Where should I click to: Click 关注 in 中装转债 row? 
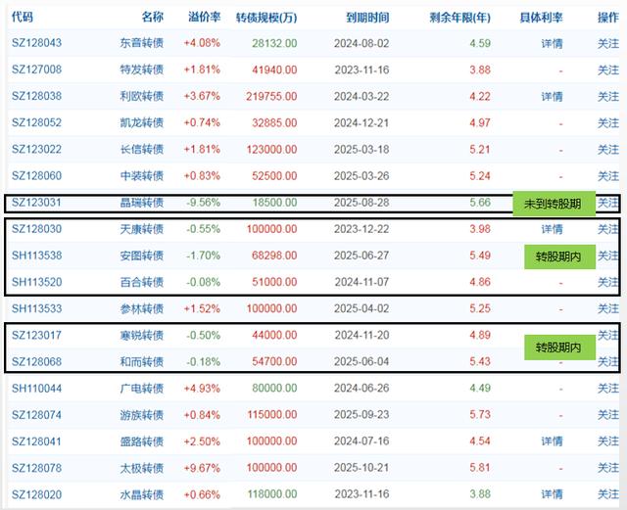click(608, 176)
